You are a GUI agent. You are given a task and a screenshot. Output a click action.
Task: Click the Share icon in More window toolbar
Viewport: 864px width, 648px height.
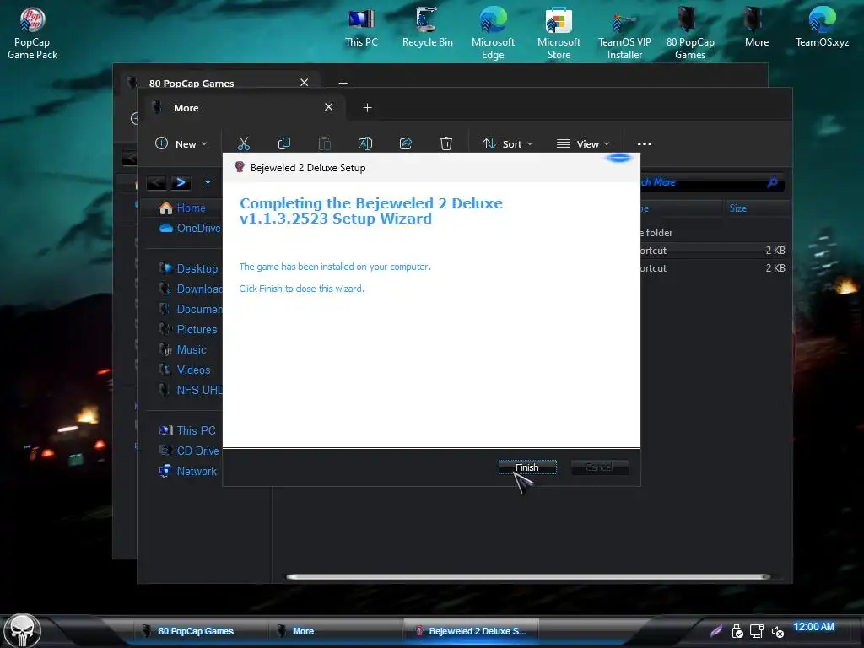[406, 143]
